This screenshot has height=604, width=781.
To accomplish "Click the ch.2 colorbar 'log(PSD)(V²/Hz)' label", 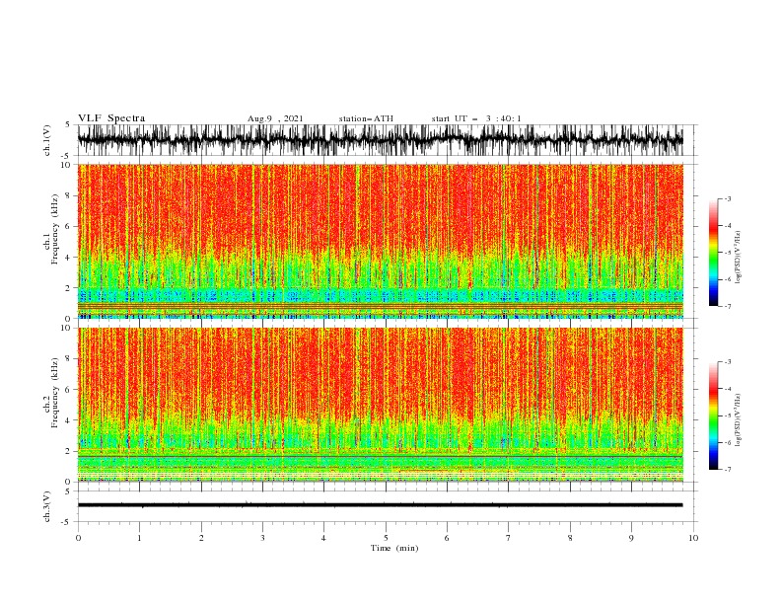I will point(738,420).
